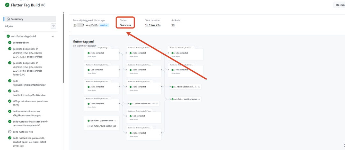Click the home icon in the Summary item

click(8, 19)
